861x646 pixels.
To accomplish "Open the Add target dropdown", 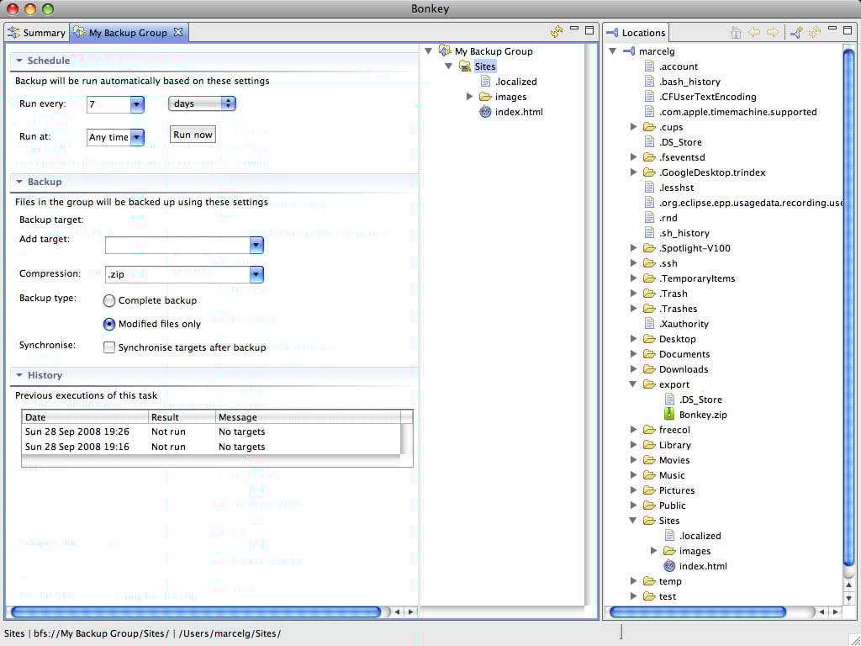I will tap(256, 245).
